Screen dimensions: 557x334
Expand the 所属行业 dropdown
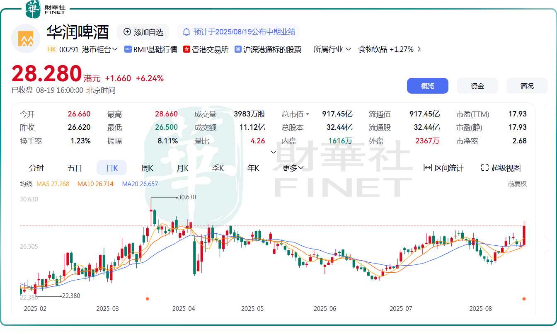(332, 49)
